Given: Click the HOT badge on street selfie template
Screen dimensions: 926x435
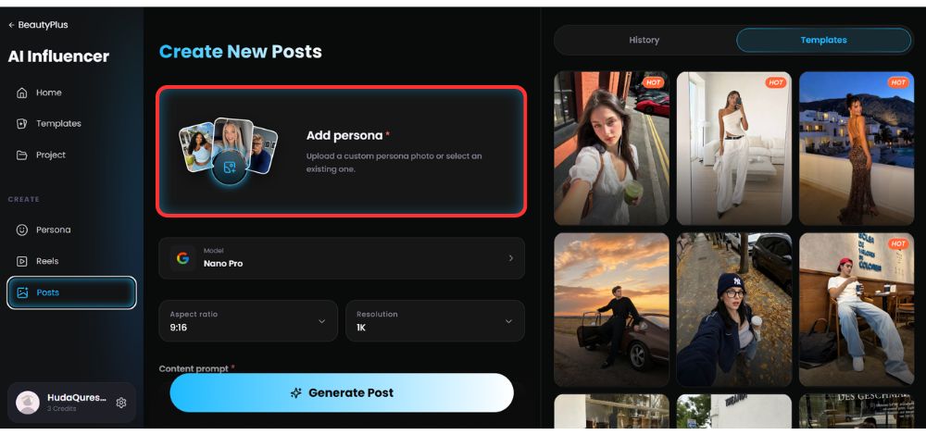Looking at the screenshot, I should pyautogui.click(x=653, y=82).
